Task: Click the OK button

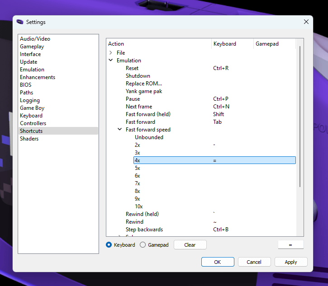Action: click(x=218, y=262)
